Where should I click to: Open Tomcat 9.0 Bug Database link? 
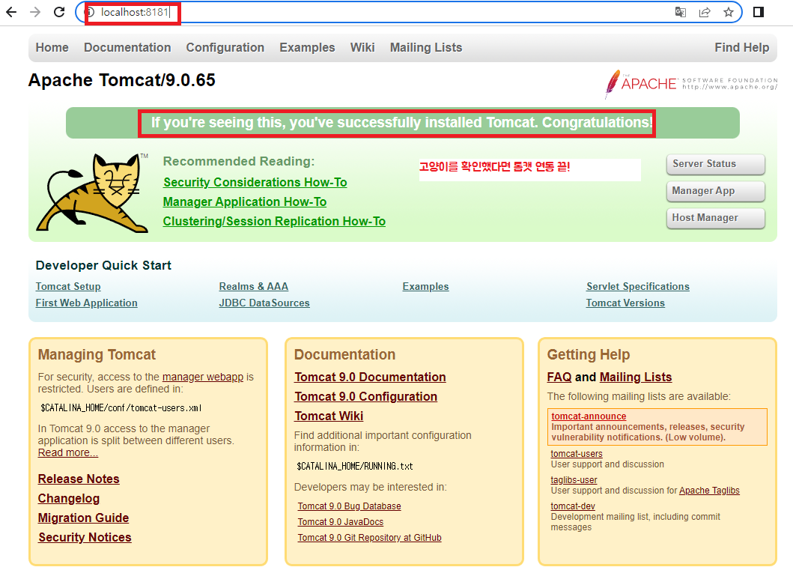pos(350,506)
